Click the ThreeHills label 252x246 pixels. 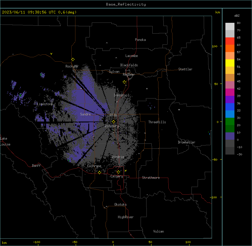click(157, 122)
